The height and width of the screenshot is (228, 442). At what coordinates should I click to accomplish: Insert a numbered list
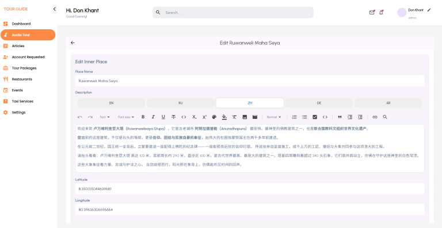[x=294, y=117]
